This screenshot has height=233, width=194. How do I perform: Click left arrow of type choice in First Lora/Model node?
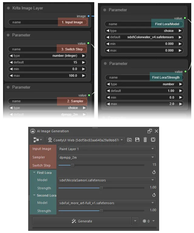pos(108,31)
